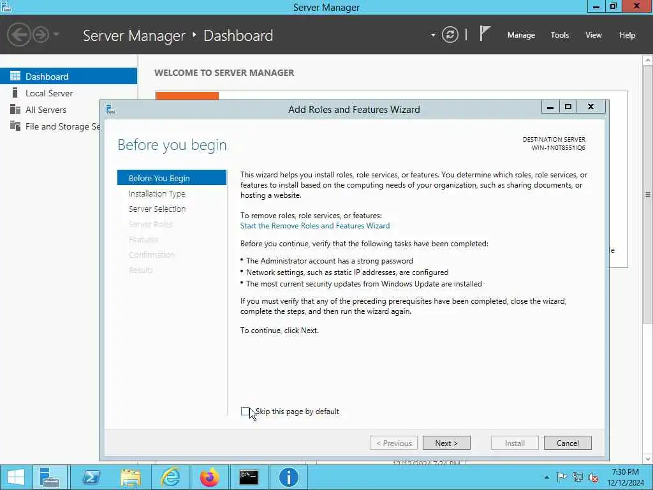The height and width of the screenshot is (490, 653).
Task: Open the taskbar clock showing 7:30 PM
Action: [625, 477]
